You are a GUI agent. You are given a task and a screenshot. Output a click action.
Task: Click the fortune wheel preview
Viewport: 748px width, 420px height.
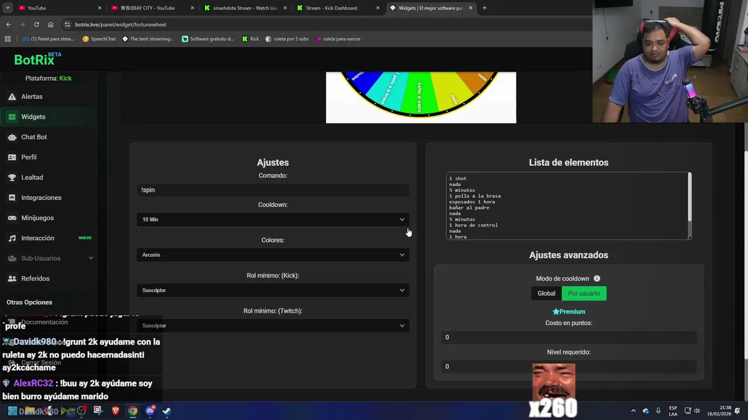(x=421, y=97)
